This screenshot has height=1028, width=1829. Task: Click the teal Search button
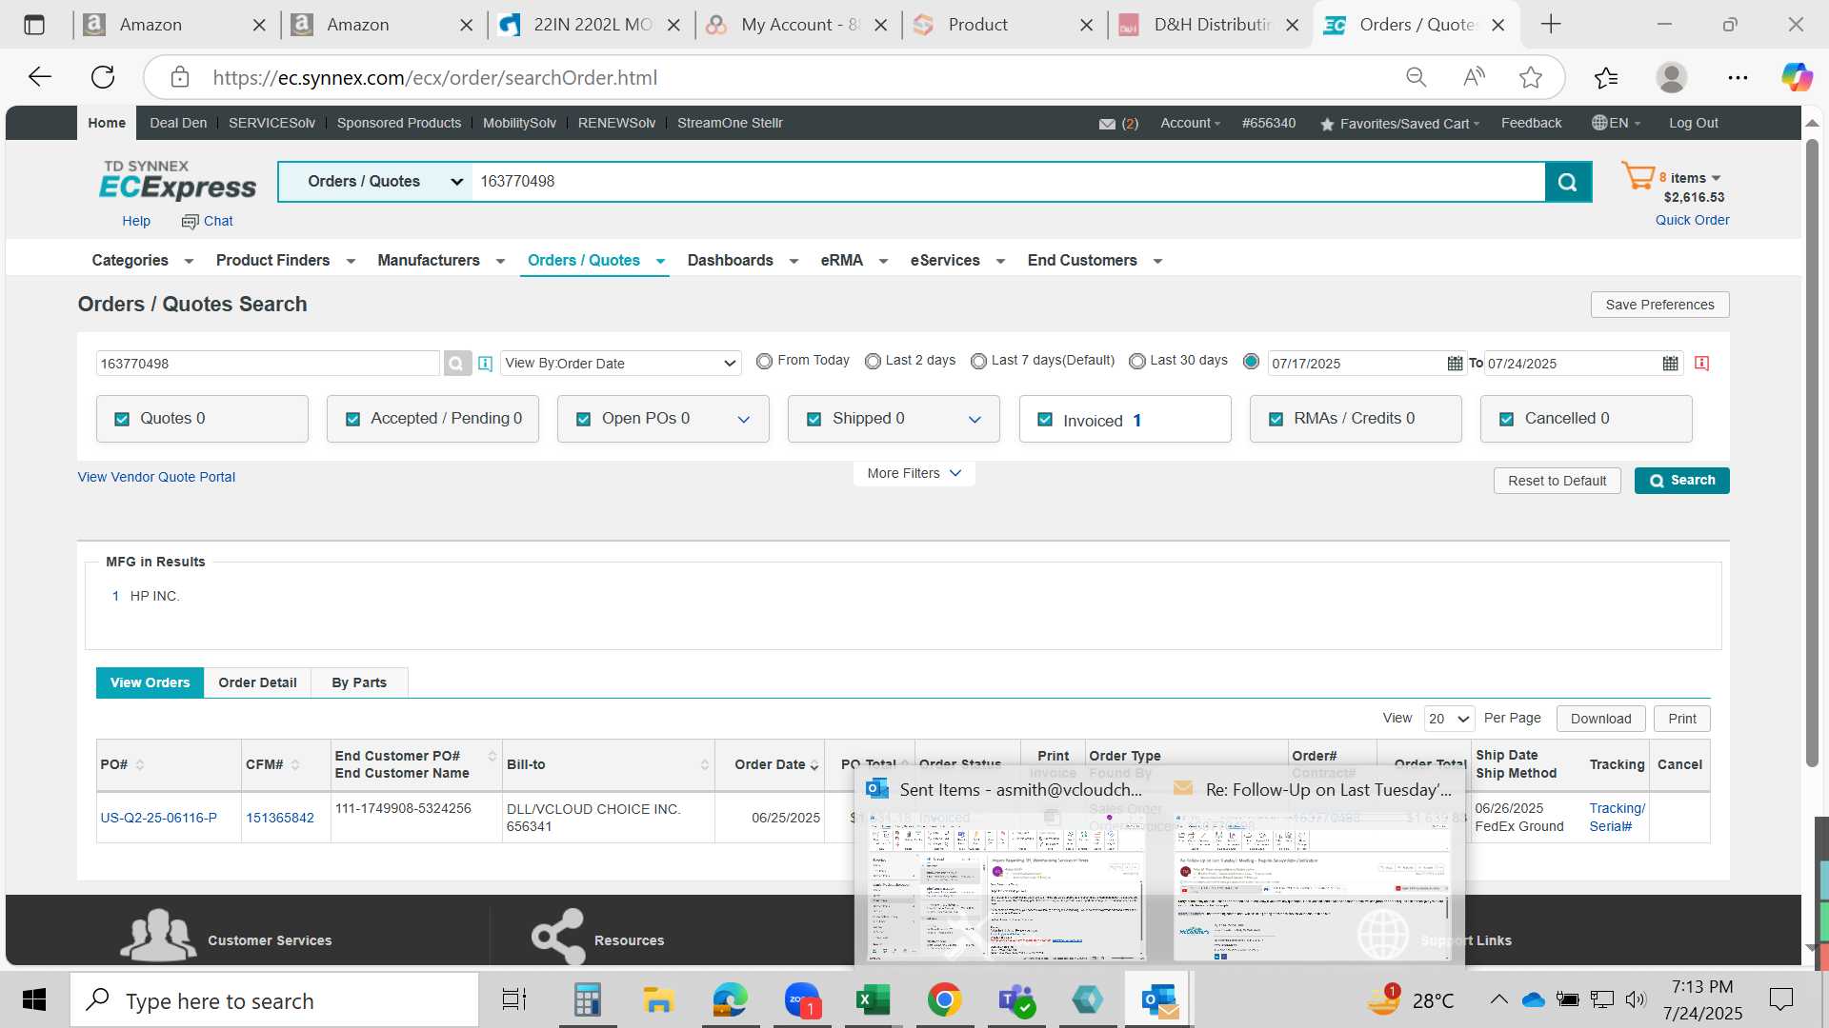point(1681,481)
